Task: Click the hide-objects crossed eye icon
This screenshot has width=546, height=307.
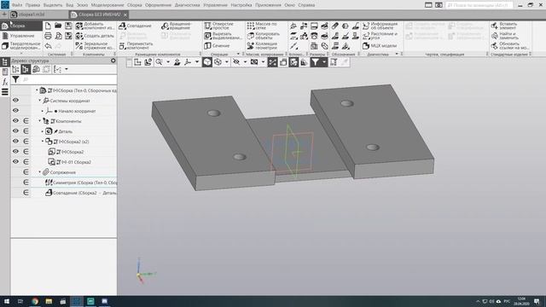Action: click(236, 62)
